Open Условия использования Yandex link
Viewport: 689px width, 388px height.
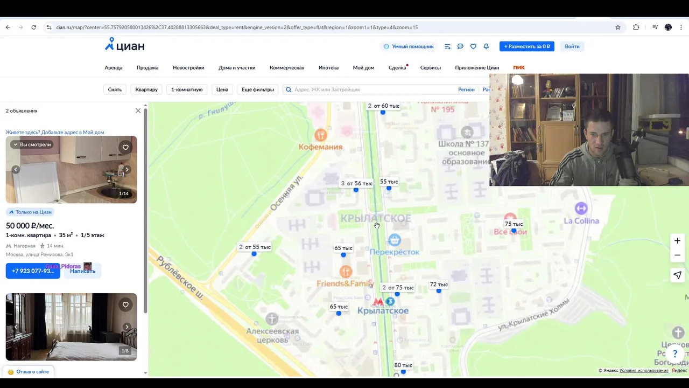pos(644,371)
